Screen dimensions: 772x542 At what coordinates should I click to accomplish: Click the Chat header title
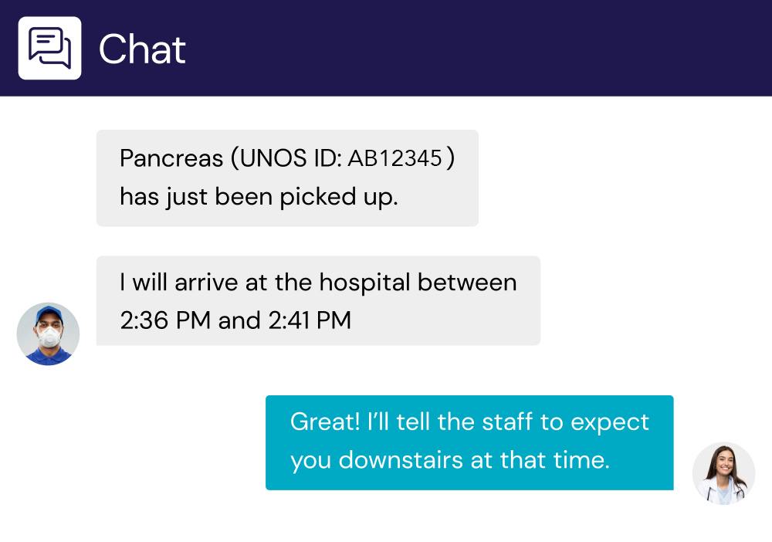142,50
